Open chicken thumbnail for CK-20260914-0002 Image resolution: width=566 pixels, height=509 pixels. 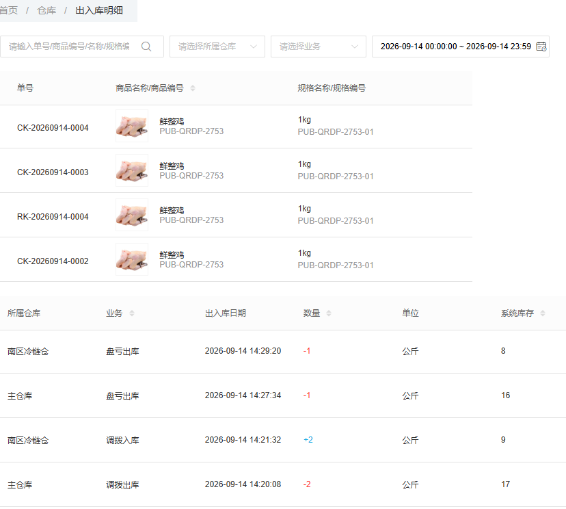(x=132, y=259)
